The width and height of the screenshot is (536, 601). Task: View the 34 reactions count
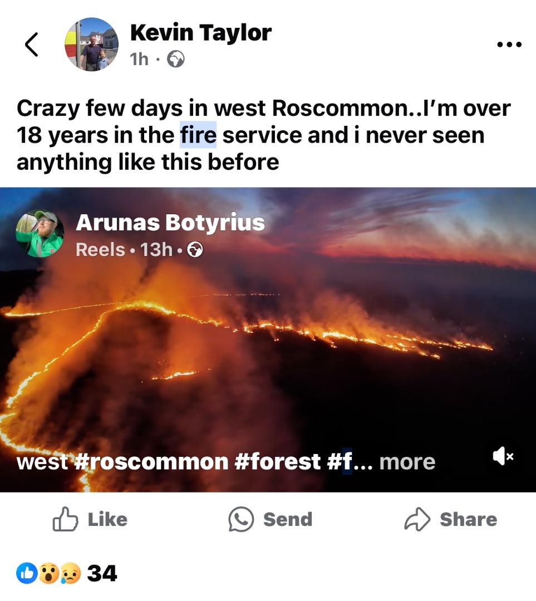point(102,573)
